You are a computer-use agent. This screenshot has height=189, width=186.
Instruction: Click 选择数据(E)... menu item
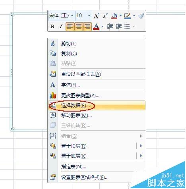[97, 106]
